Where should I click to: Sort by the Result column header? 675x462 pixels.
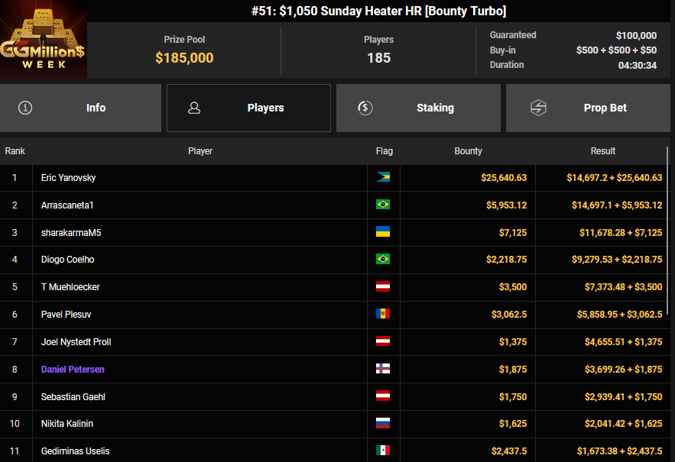(602, 151)
